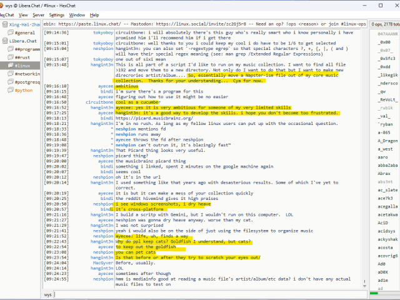Click the #postgresql channel icon
Image resolution: width=400 pixels, height=300 pixels.
point(11,82)
